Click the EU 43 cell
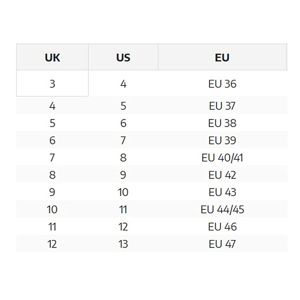Viewport: 300px width, 300px height. click(x=222, y=191)
